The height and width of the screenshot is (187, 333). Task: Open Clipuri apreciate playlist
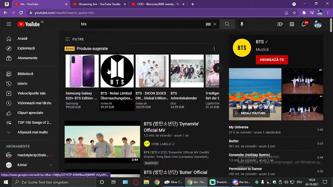tap(30, 113)
